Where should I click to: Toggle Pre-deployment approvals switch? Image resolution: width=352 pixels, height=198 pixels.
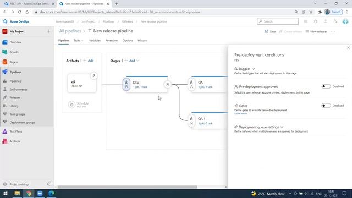coord(326,86)
